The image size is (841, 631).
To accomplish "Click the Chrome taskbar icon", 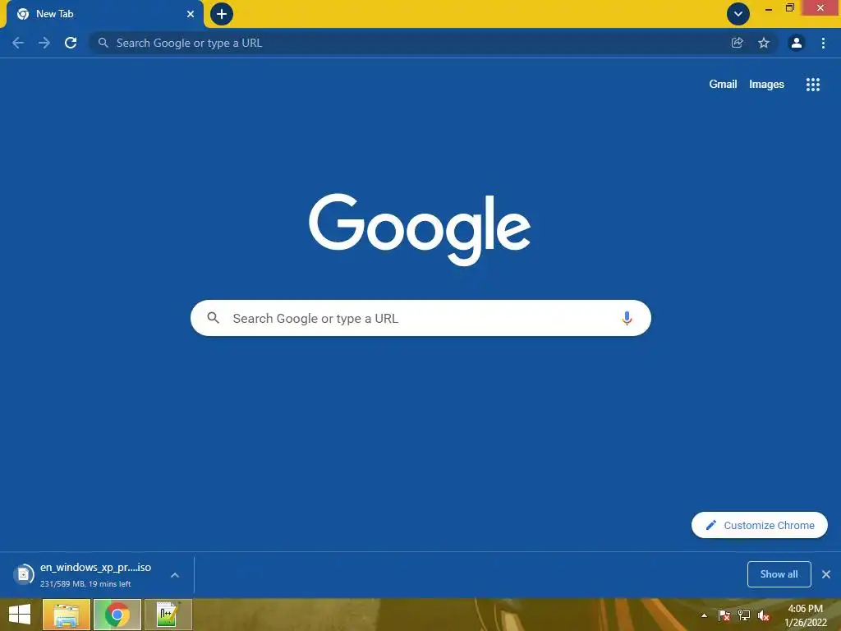I will 117,615.
